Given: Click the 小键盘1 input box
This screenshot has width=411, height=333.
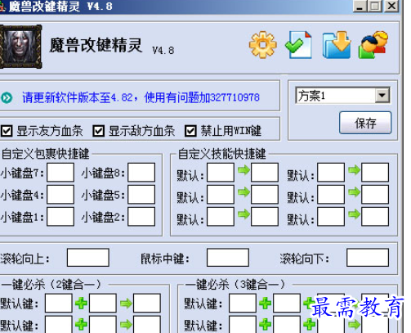Looking at the screenshot, I should pyautogui.click(x=60, y=217).
